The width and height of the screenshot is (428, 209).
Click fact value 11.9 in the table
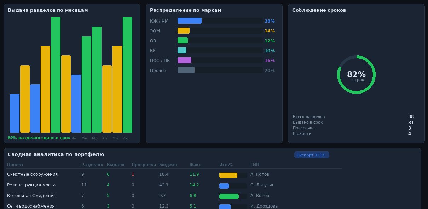click(194, 174)
